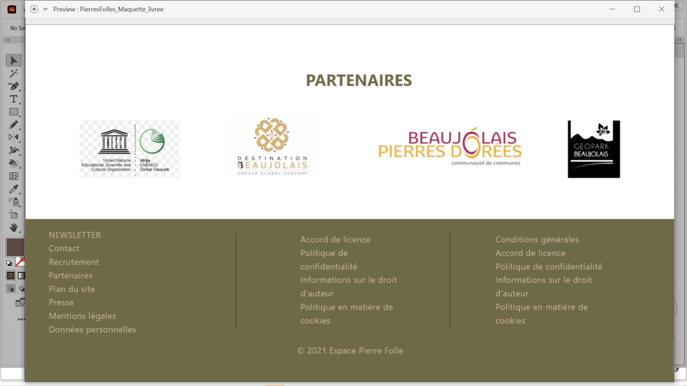Toggle the solid Color fill mode button

(11, 275)
